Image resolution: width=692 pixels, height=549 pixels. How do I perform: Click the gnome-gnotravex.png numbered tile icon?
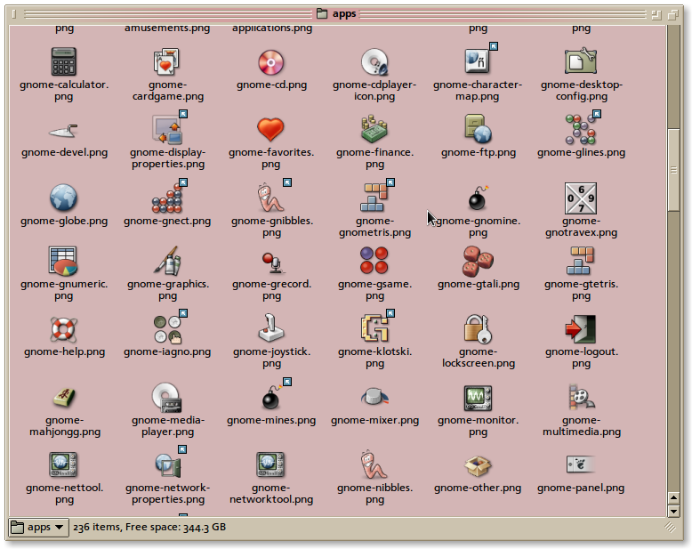click(x=581, y=198)
